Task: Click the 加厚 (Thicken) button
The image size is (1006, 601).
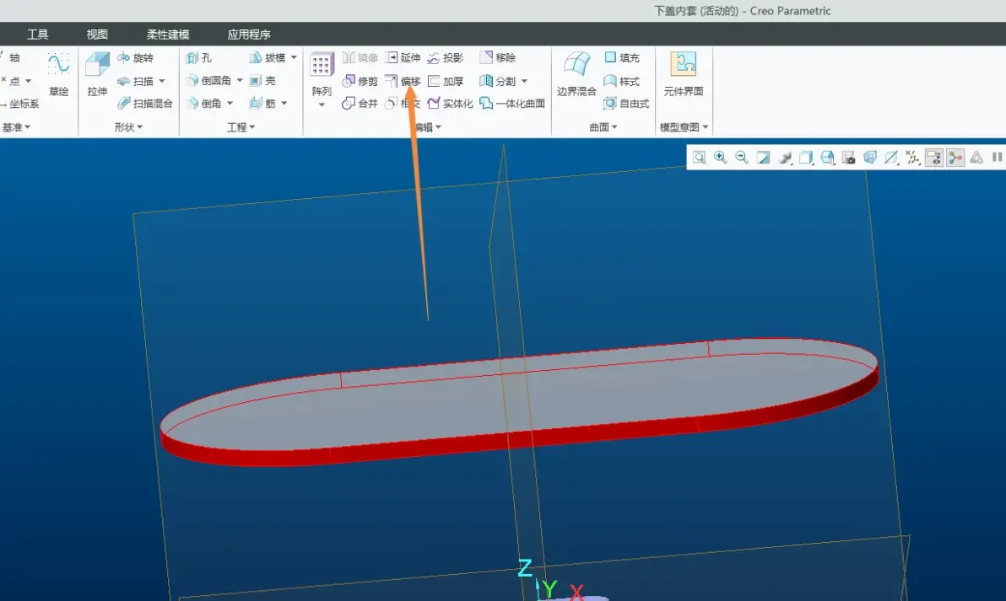Action: [446, 82]
